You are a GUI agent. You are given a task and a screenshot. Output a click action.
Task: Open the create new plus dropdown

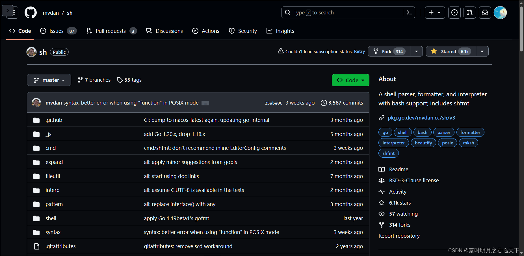point(435,12)
